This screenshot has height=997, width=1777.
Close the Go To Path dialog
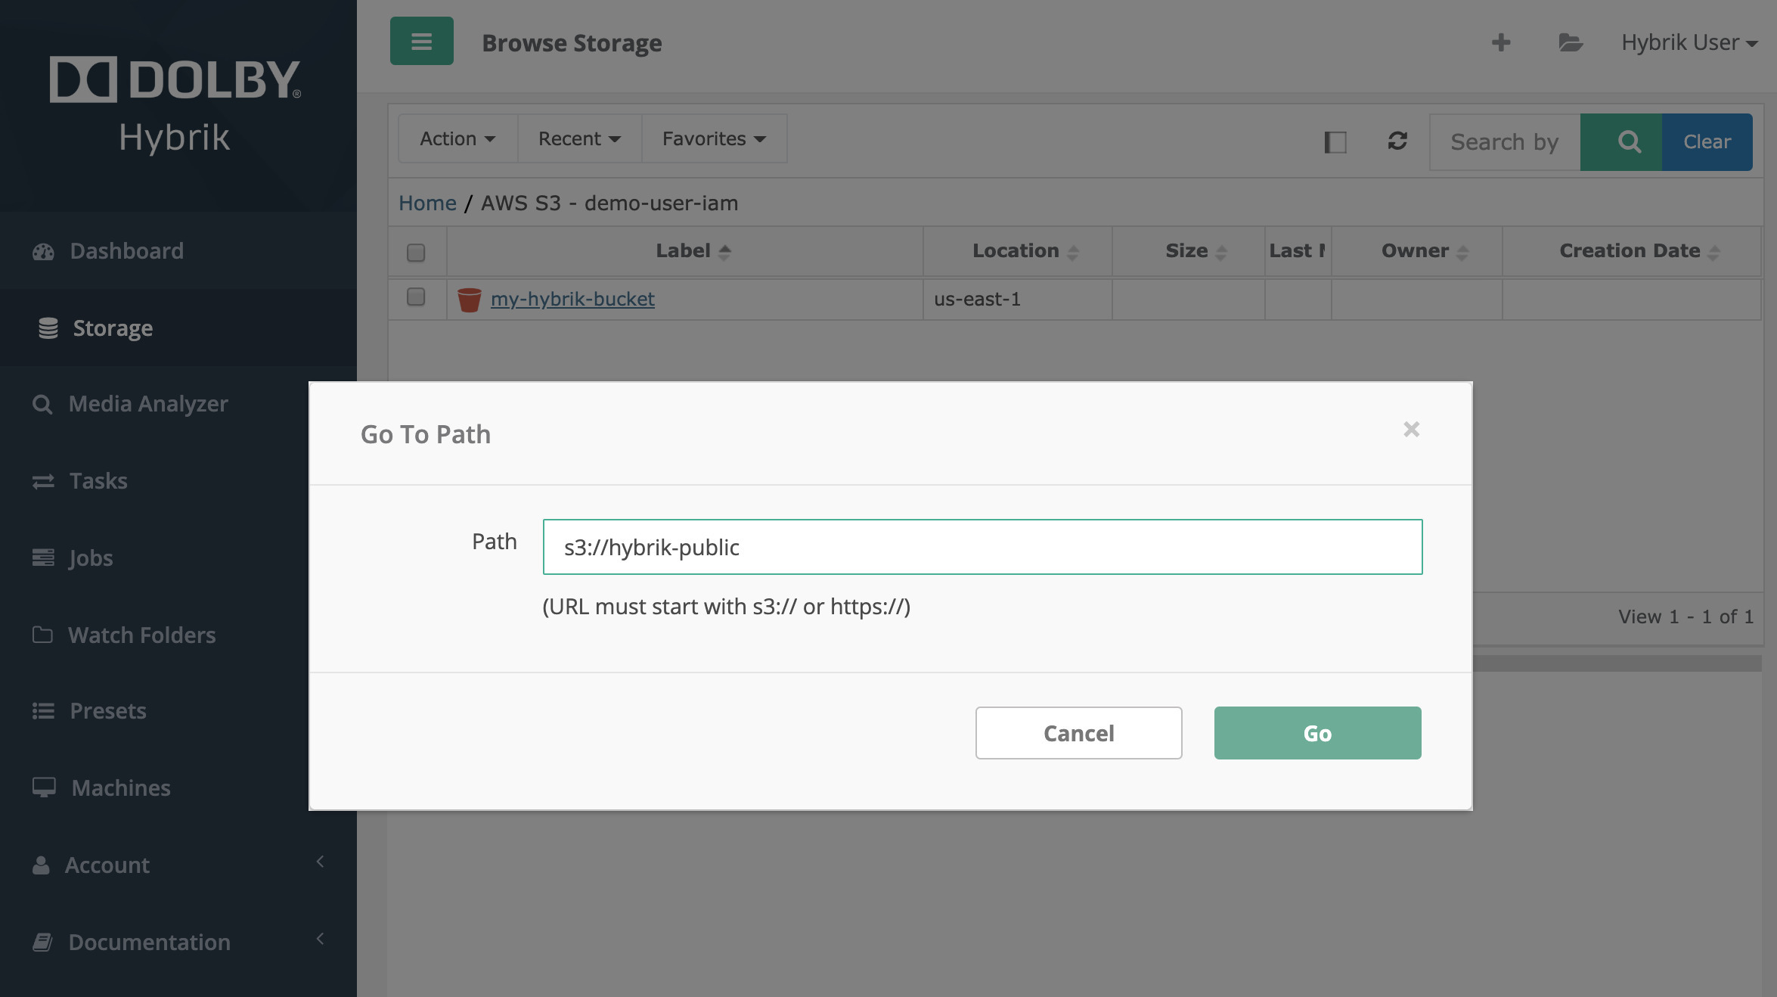point(1411,430)
